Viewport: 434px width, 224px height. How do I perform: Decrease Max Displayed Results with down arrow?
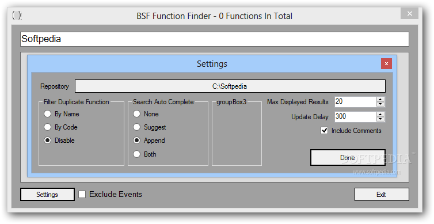pyautogui.click(x=380, y=104)
